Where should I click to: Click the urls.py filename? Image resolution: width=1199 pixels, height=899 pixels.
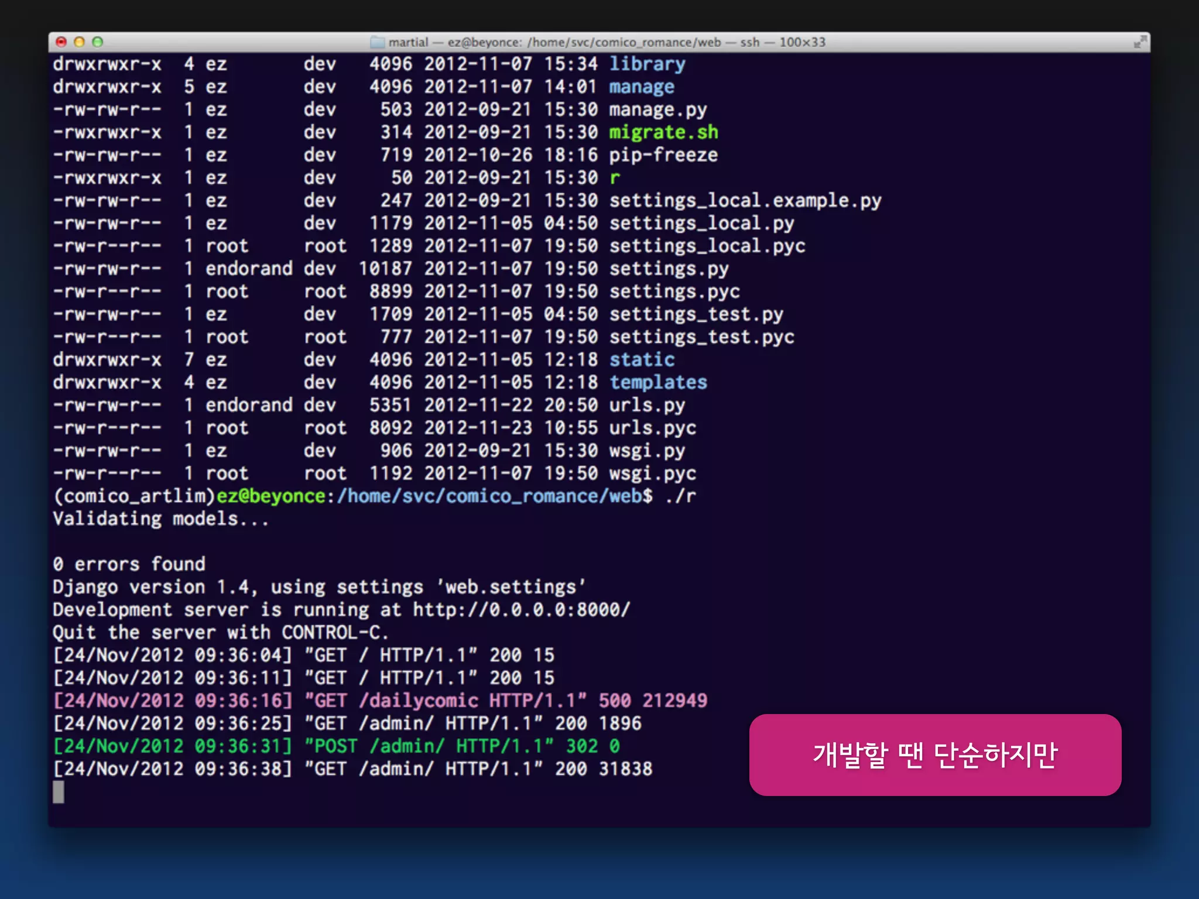click(647, 405)
